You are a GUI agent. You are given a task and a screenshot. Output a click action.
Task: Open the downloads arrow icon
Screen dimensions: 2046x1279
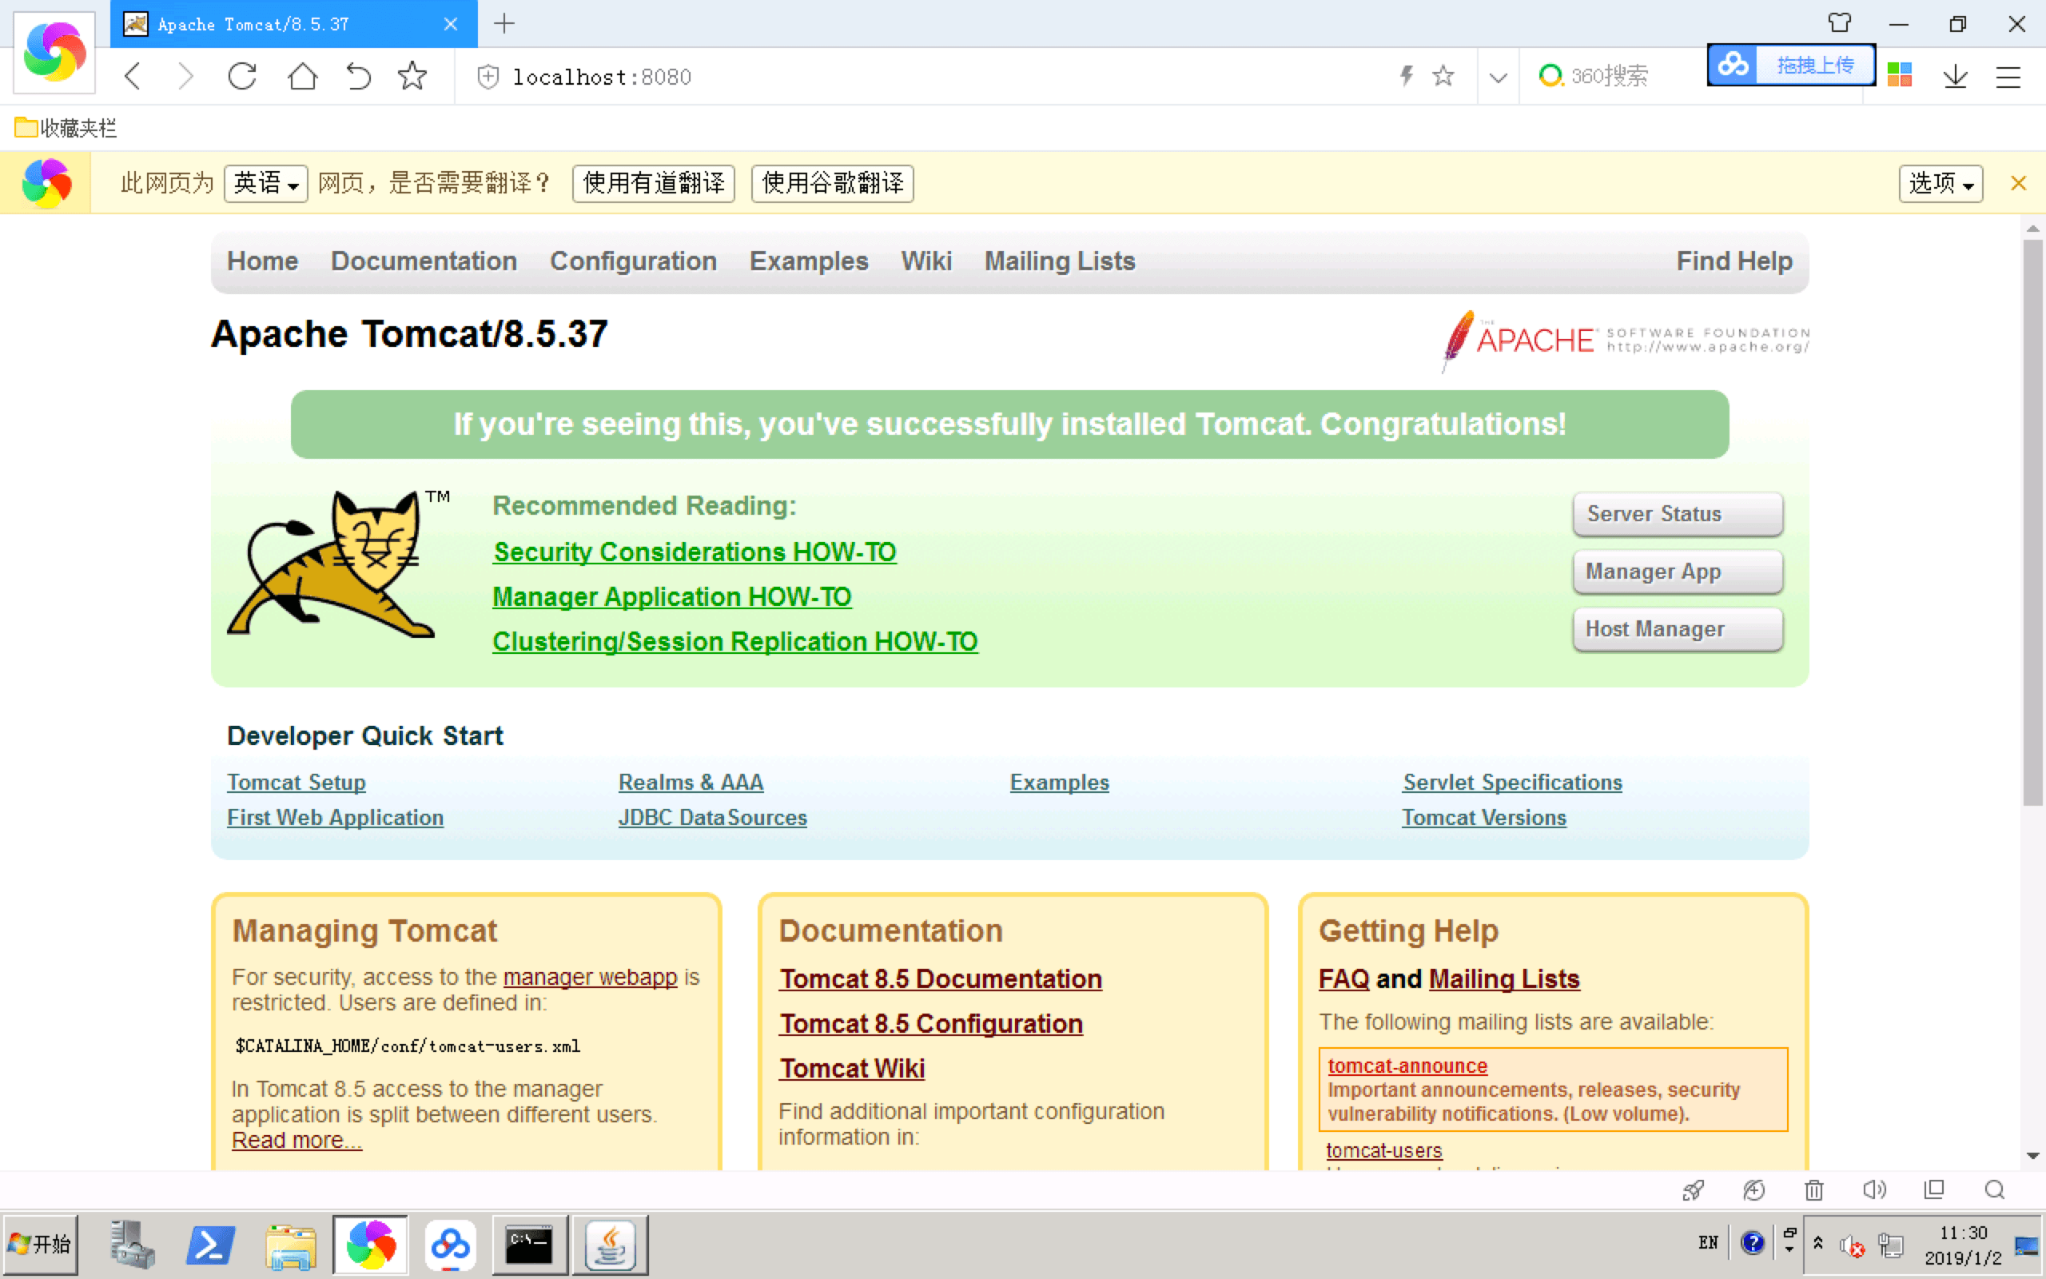1955,76
